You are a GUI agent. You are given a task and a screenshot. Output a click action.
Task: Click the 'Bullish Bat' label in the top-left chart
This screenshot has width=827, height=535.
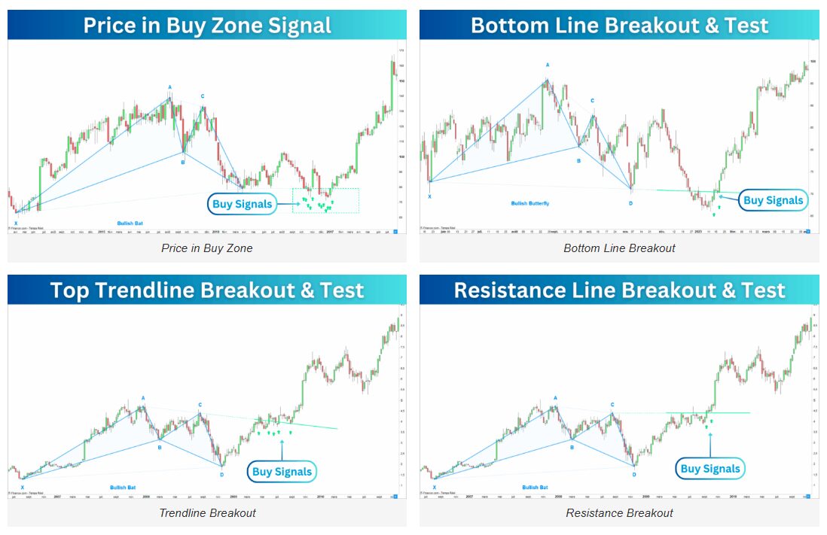click(x=130, y=223)
